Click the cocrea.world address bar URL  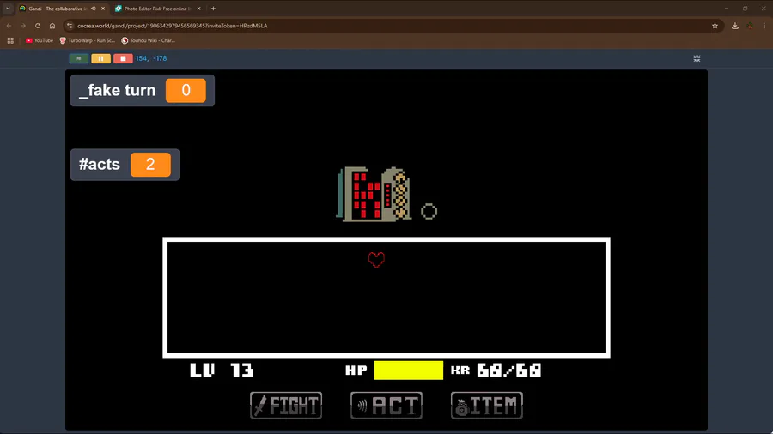pyautogui.click(x=172, y=26)
